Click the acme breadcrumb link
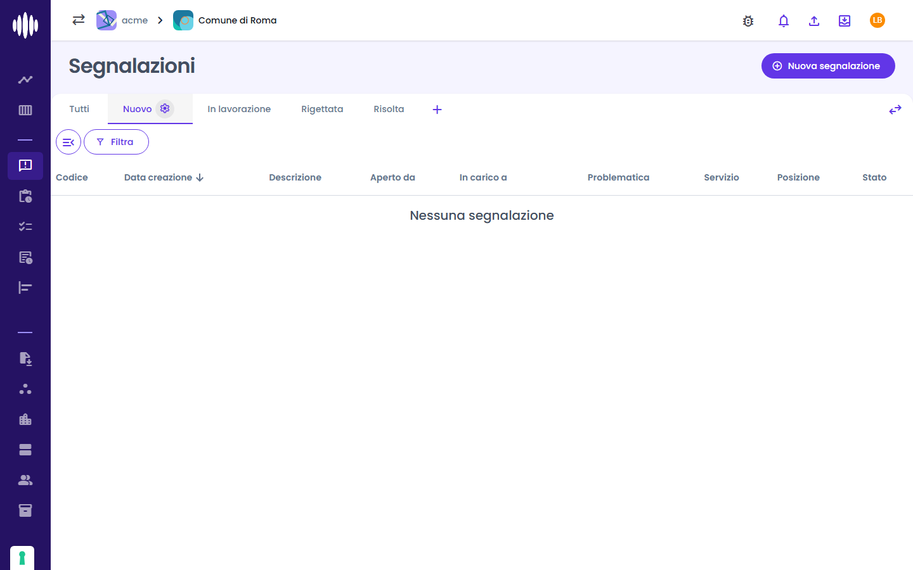 [x=122, y=20]
